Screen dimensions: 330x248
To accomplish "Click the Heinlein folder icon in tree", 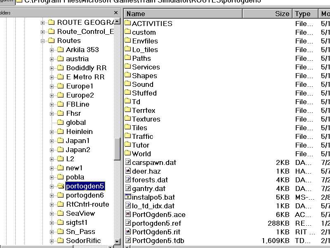I will [60, 131].
